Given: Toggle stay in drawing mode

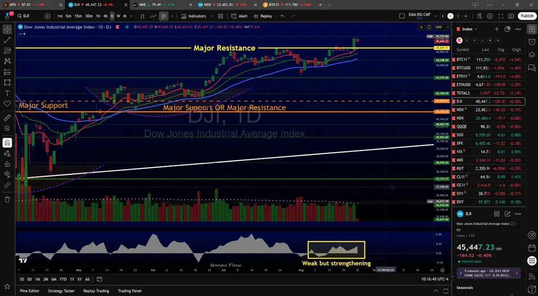Looking at the screenshot, I should (7, 153).
